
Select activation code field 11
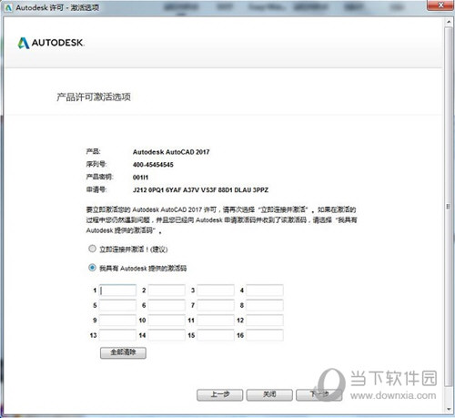coord(216,320)
